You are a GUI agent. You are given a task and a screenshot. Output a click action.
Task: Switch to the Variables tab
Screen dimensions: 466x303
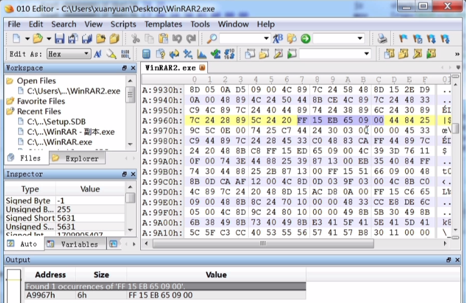(x=75, y=244)
